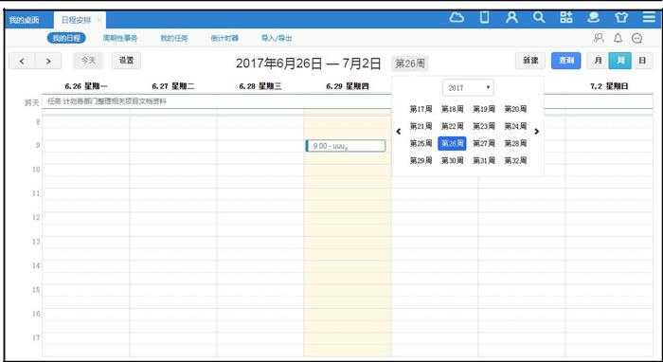Image resolution: width=663 pixels, height=362 pixels.
Task: Open the user profile icon
Action: coord(511,18)
